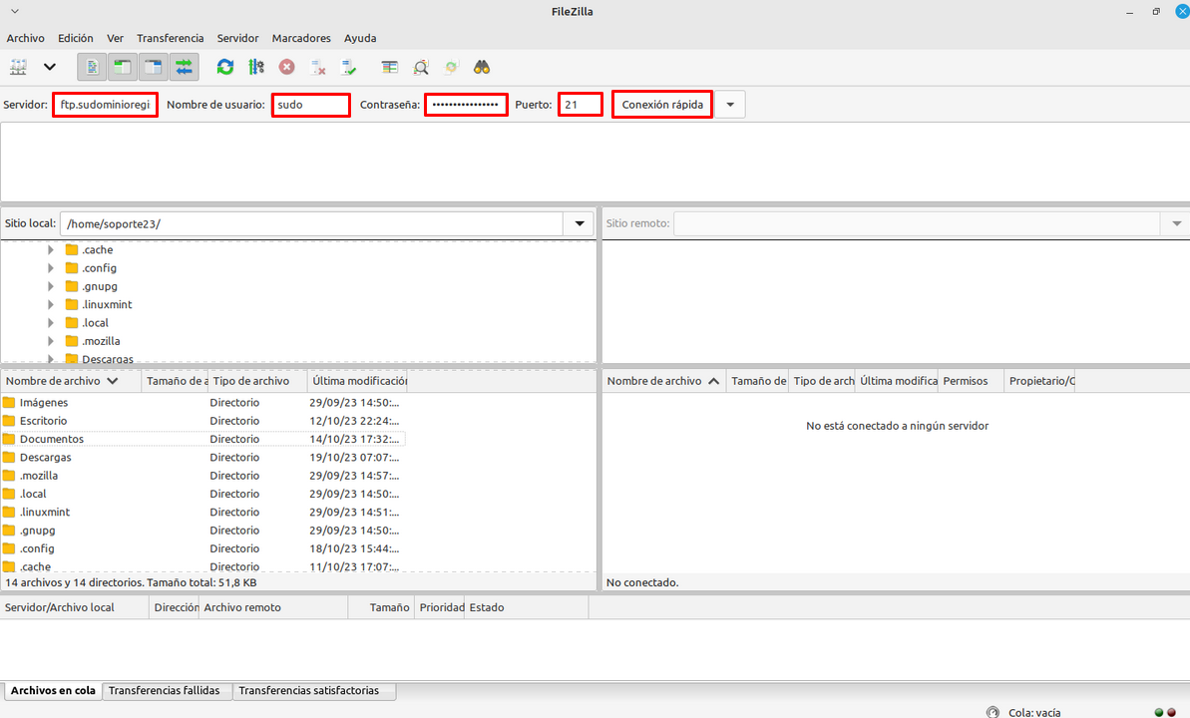Switch to Archivos en cola tab

pyautogui.click(x=52, y=691)
